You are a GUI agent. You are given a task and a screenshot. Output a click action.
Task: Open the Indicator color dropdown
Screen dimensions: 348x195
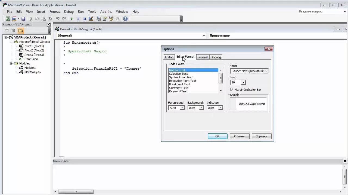click(x=220, y=108)
